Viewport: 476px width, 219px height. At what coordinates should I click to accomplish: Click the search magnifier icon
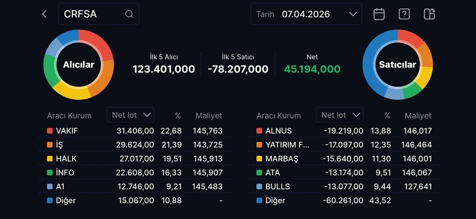click(x=129, y=14)
